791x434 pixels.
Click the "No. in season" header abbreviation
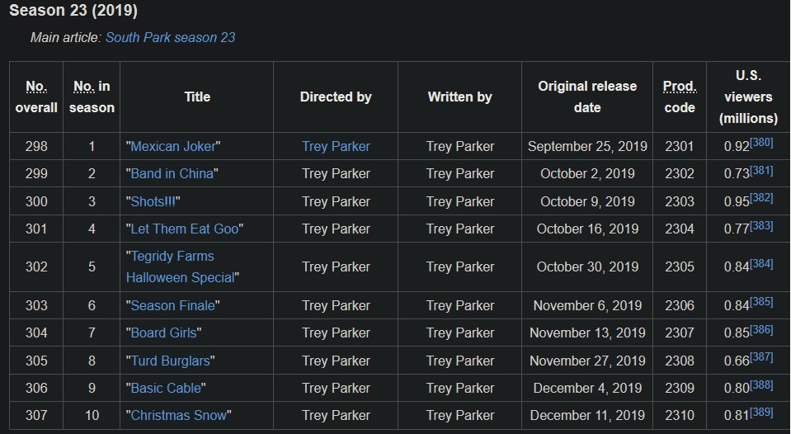point(84,87)
